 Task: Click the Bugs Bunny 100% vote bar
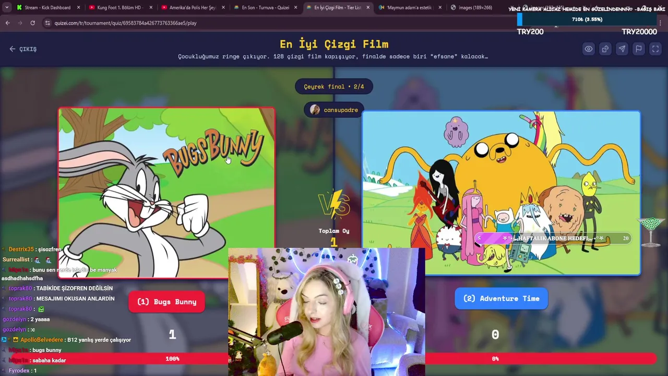coord(119,359)
